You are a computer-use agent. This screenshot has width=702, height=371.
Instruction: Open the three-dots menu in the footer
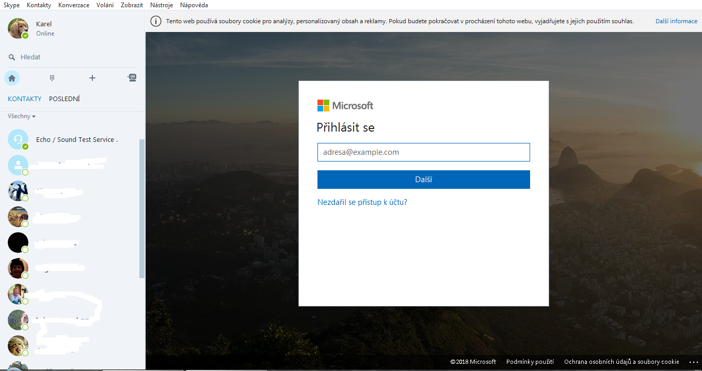693,362
